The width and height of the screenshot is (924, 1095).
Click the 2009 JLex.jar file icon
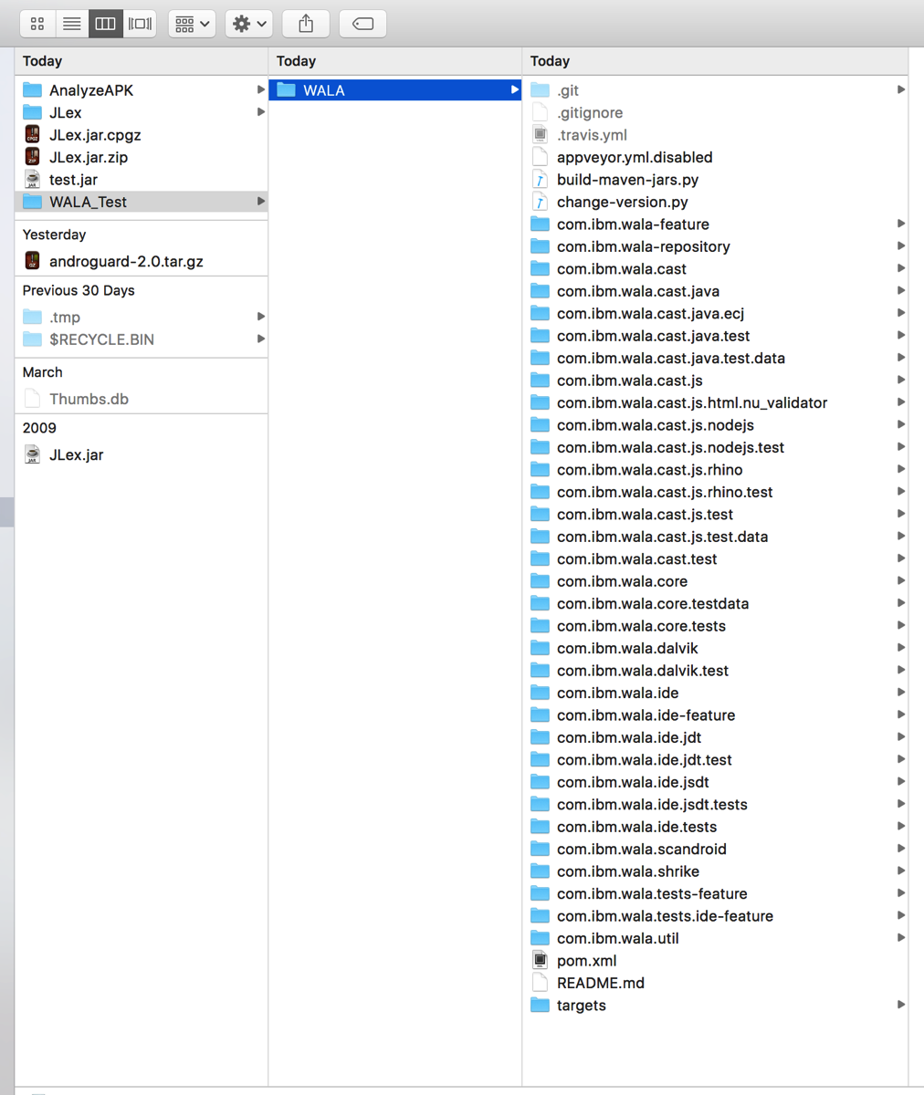click(33, 454)
